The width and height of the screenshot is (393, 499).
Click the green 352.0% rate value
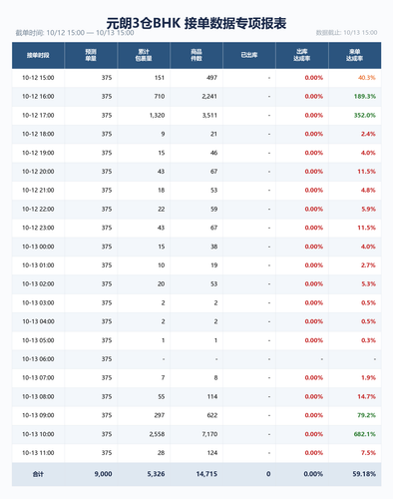365,116
